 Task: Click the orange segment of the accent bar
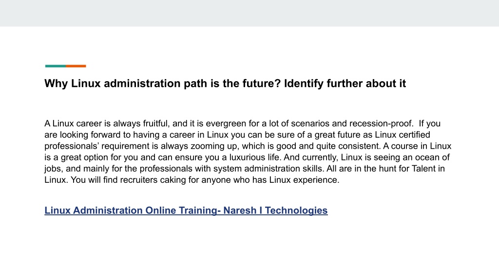(x=76, y=66)
